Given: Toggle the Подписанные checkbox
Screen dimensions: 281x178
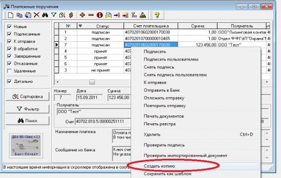Looking at the screenshot, I should [9, 34].
